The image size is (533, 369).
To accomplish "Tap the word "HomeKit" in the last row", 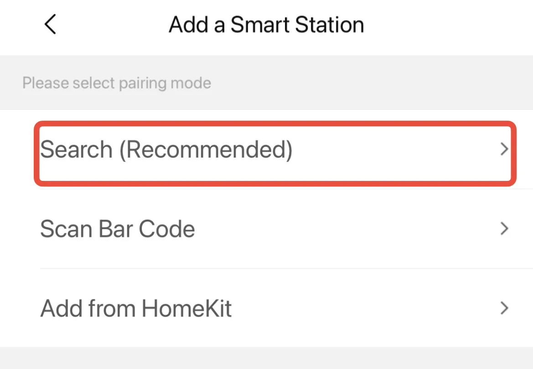I will [187, 308].
